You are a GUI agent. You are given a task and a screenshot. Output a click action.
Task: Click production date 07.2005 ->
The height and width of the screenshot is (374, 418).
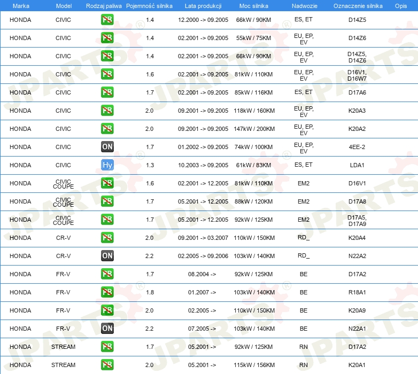coord(202,329)
